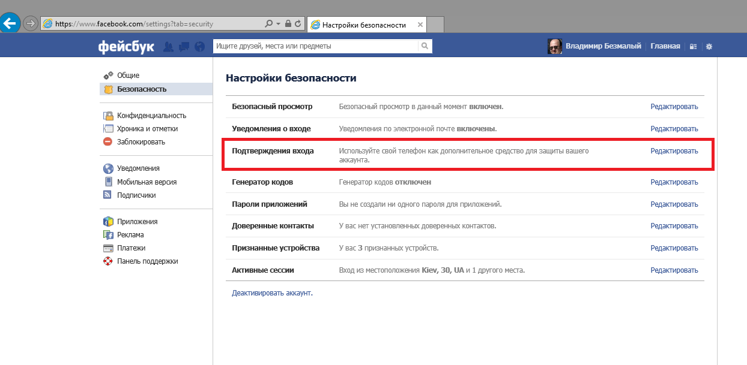Click the Kiev, 30, UA session location text
The image size is (747, 365).
pos(443,270)
